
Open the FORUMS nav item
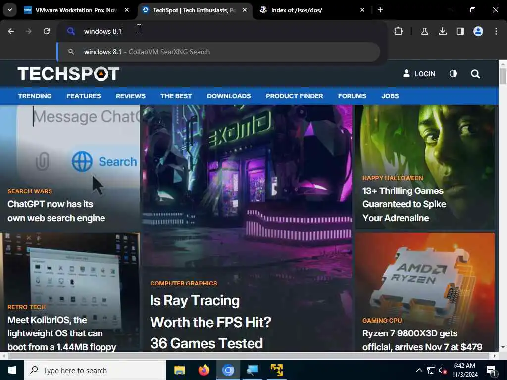tap(352, 96)
